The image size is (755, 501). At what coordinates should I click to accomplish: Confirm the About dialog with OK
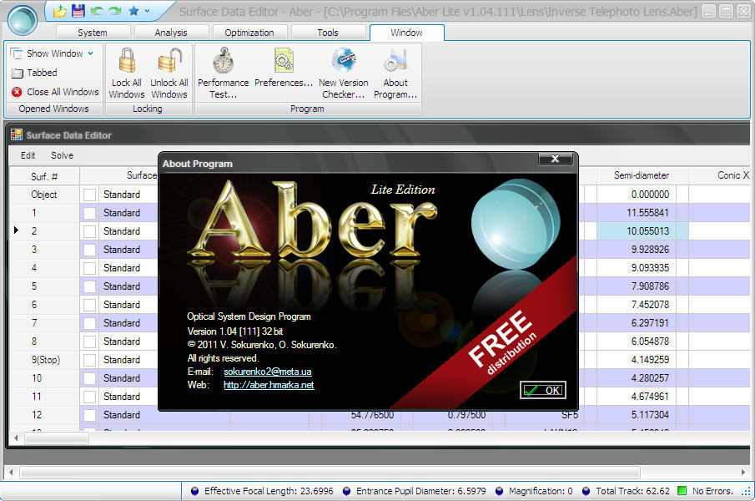[x=542, y=390]
